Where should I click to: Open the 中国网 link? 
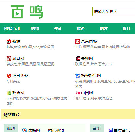(x=87, y=93)
